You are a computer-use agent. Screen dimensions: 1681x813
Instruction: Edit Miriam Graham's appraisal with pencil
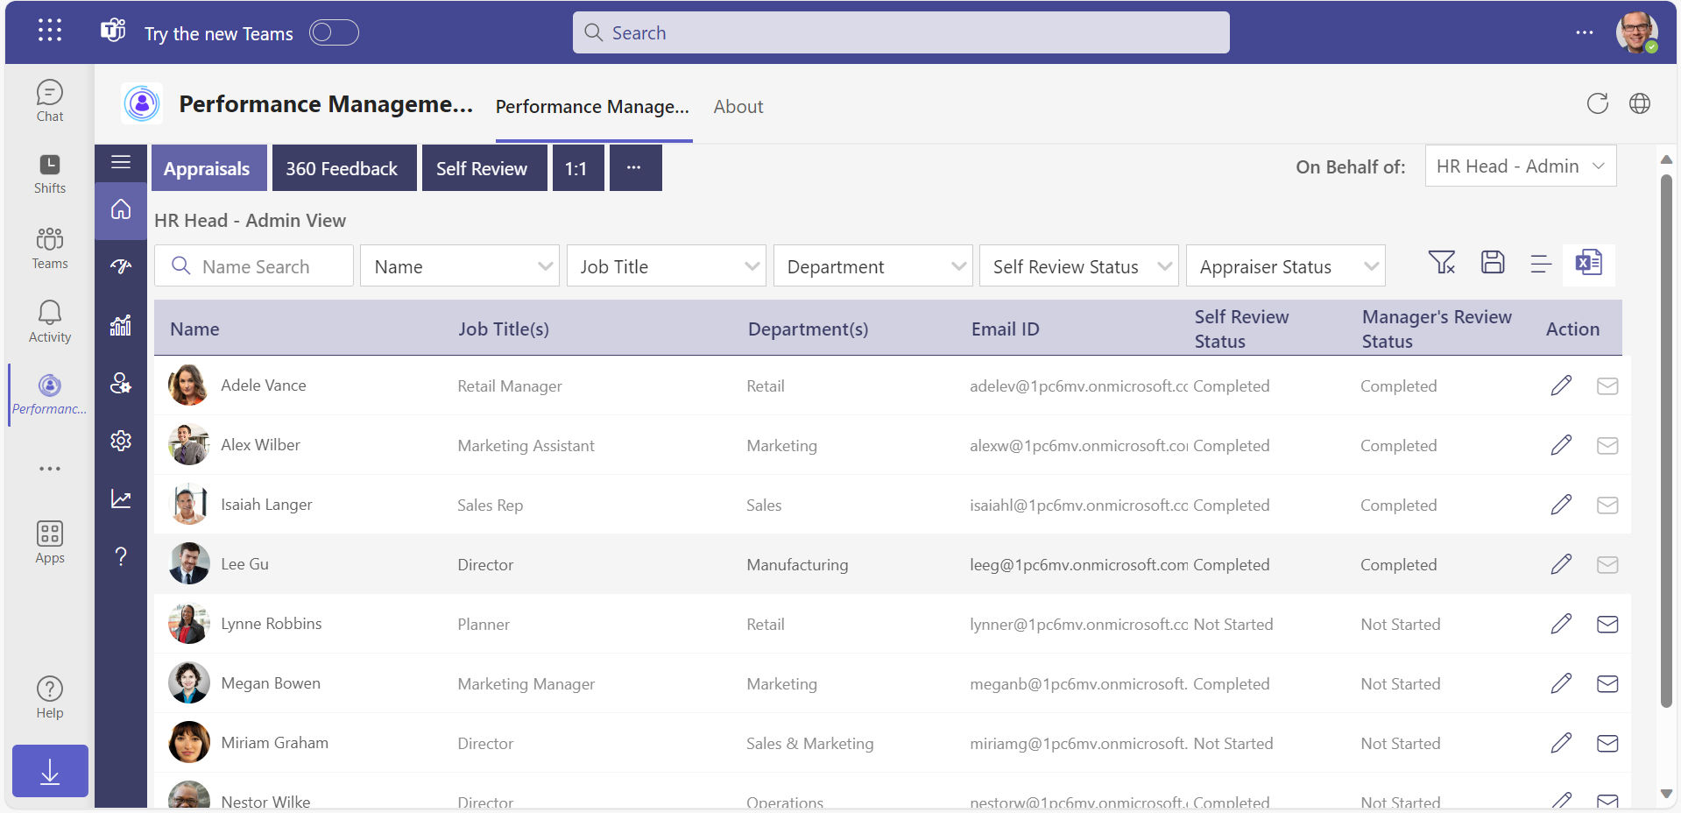pyautogui.click(x=1561, y=743)
